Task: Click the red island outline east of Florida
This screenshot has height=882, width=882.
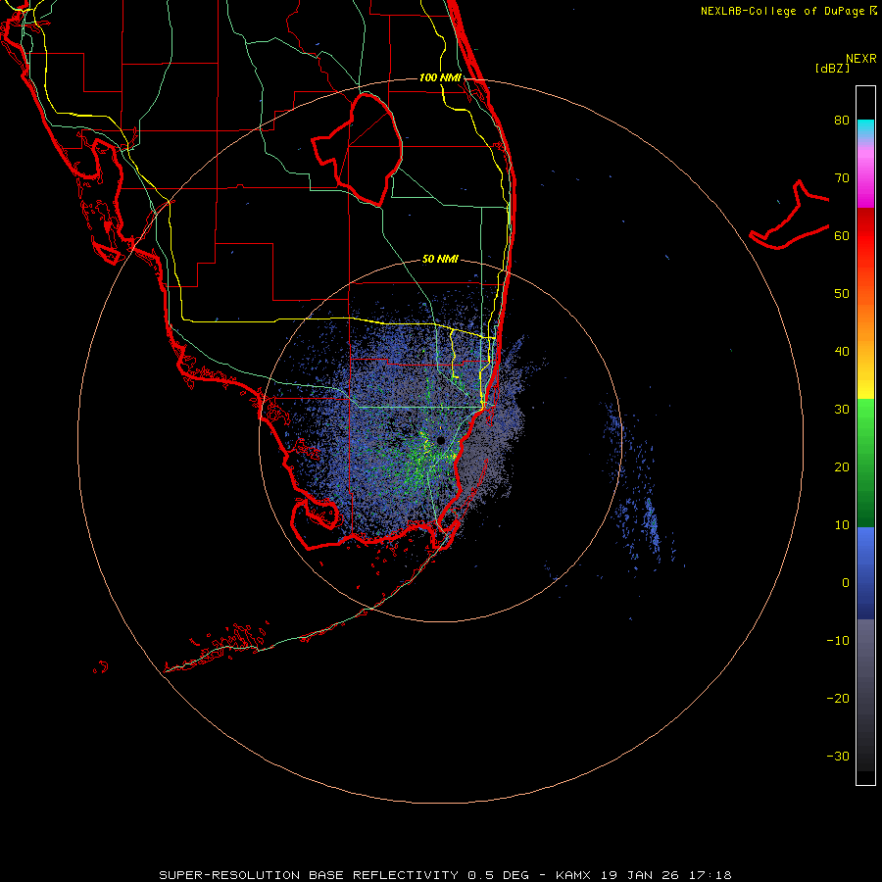Action: (790, 216)
